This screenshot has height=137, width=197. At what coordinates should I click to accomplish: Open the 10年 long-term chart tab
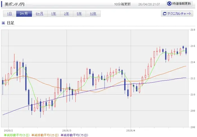click(93, 14)
